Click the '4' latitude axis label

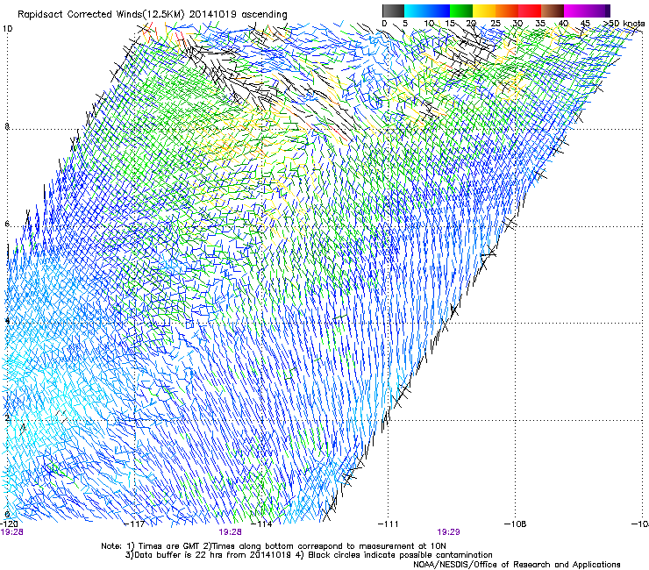7,320
